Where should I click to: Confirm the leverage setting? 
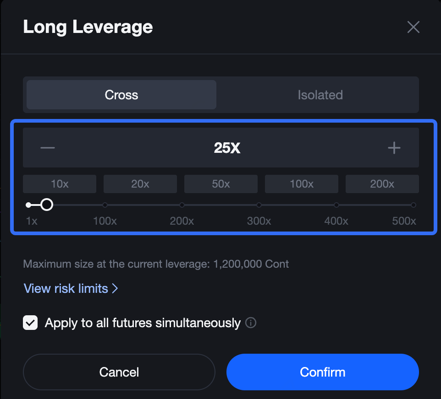(322, 372)
